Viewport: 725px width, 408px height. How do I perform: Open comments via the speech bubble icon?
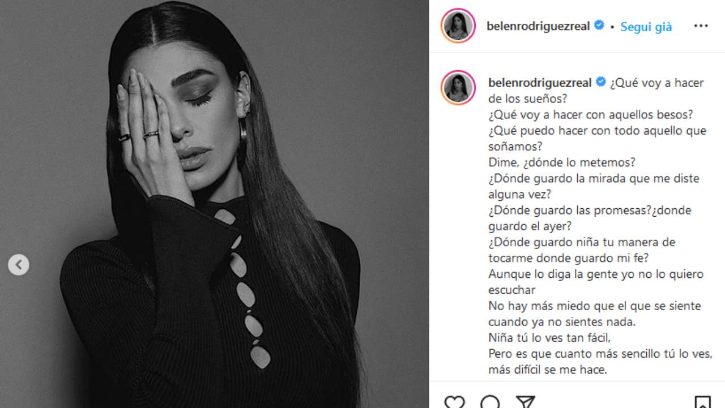[490, 402]
